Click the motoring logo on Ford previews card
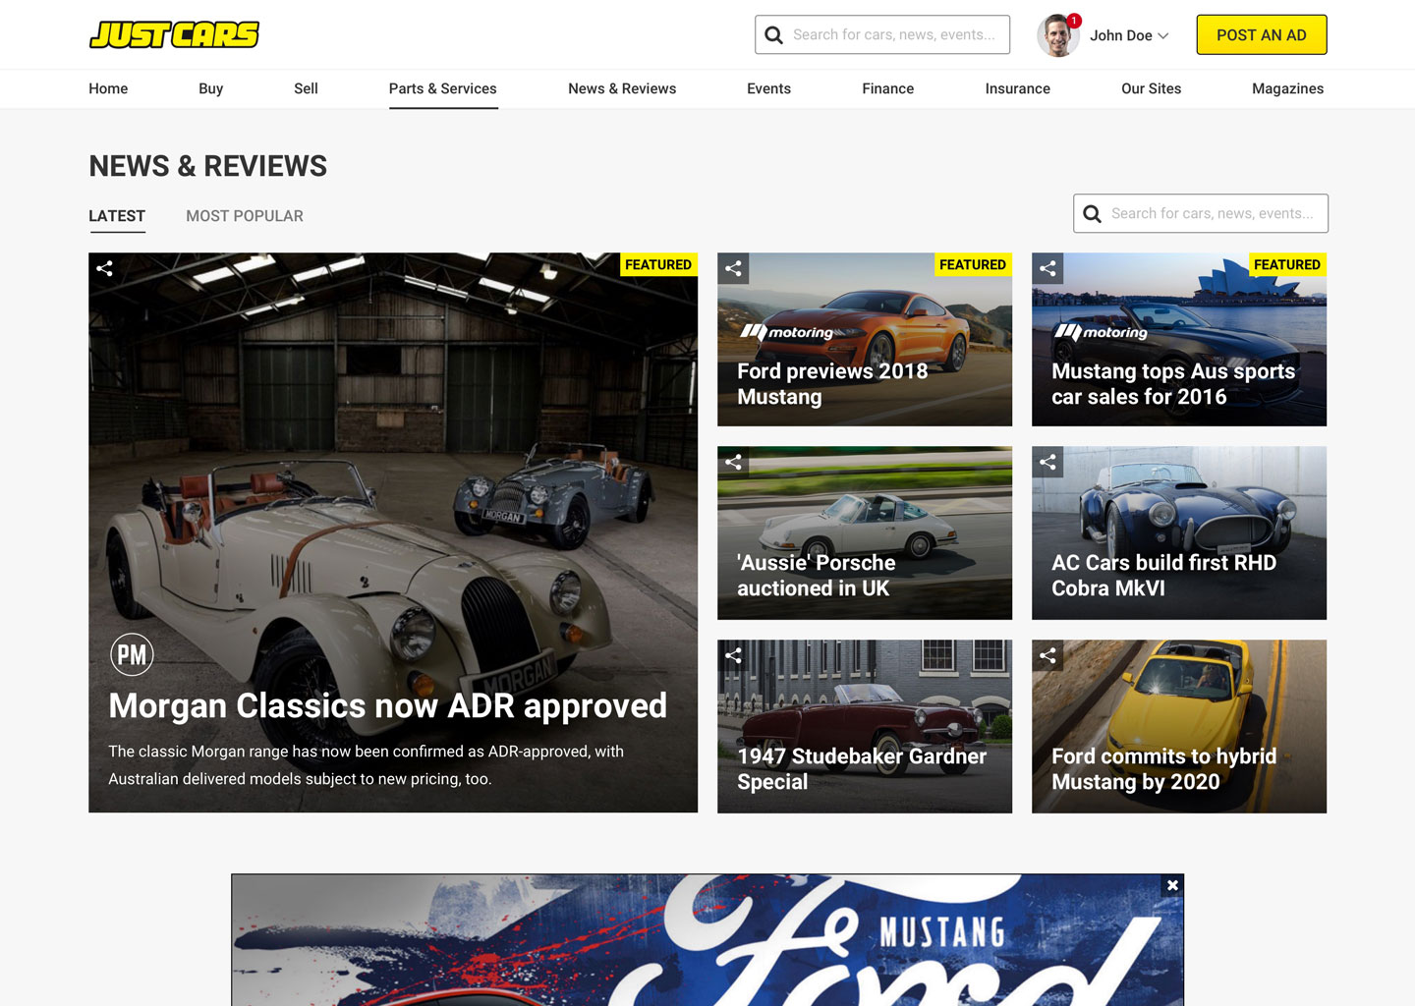 (787, 332)
